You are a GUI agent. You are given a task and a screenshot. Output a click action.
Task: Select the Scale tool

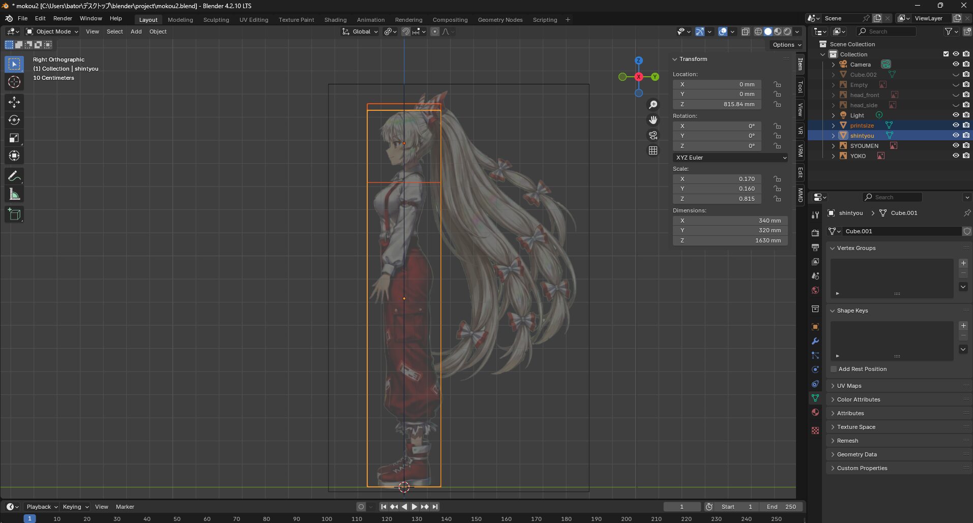point(14,138)
